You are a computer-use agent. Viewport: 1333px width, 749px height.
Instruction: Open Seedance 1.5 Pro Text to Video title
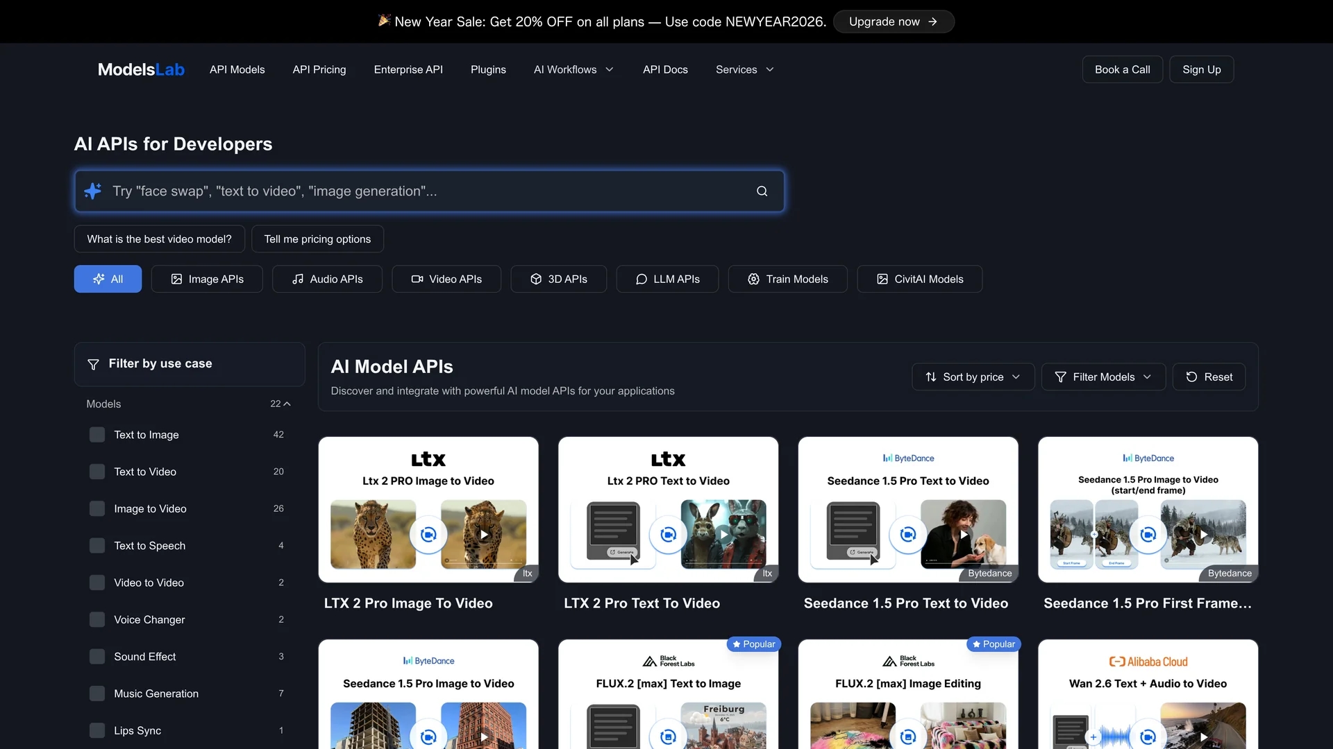[906, 603]
